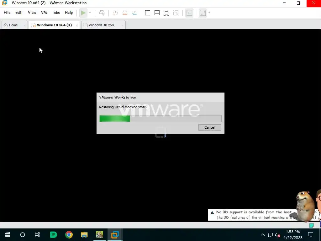This screenshot has height=241, width=321.
Task: Open Task View on taskbar
Action: (x=38, y=235)
